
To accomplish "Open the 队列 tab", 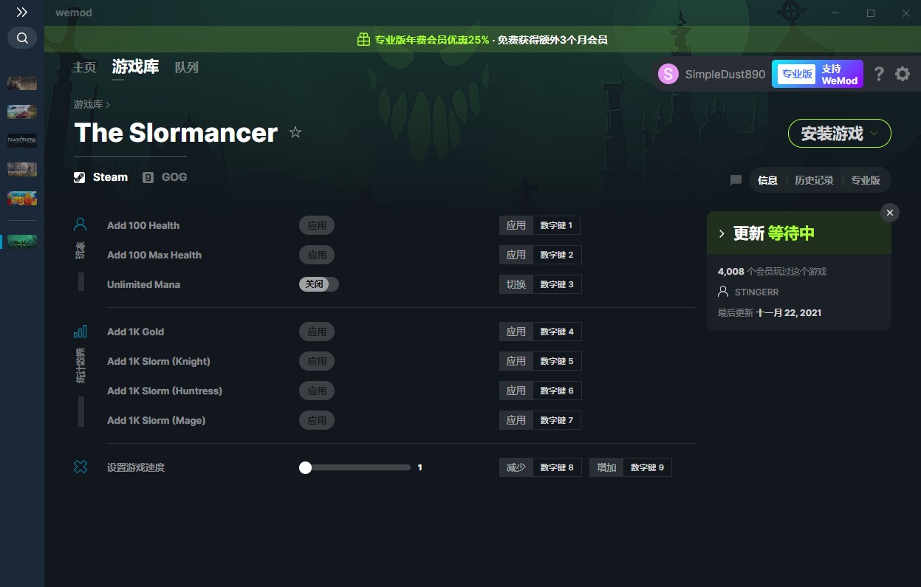I will pos(187,67).
